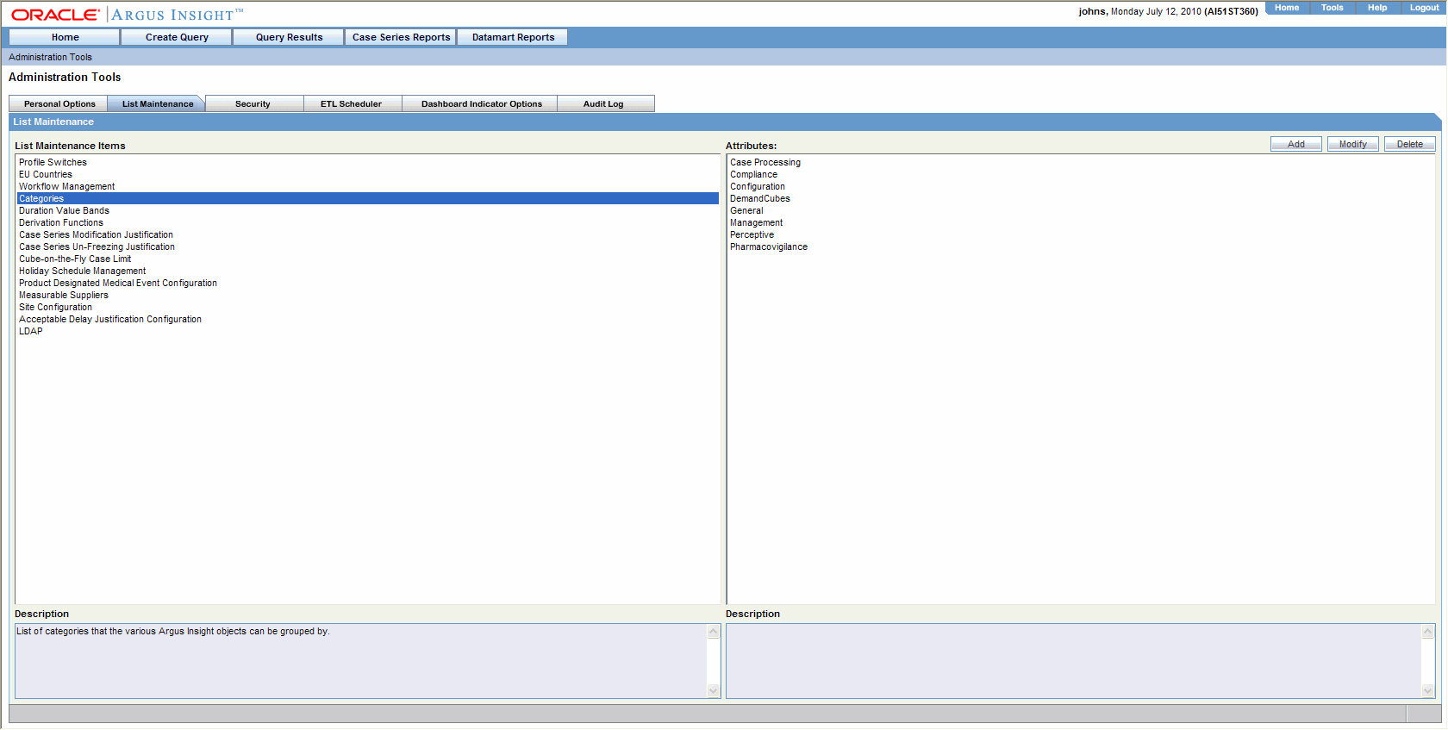Click the top-right Home link
This screenshot has height=730, width=1448.
coord(1287,8)
